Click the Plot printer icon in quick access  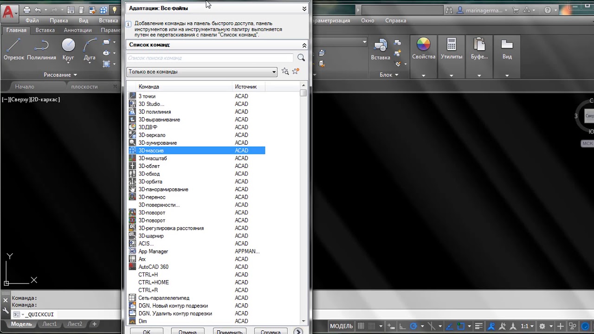click(27, 10)
